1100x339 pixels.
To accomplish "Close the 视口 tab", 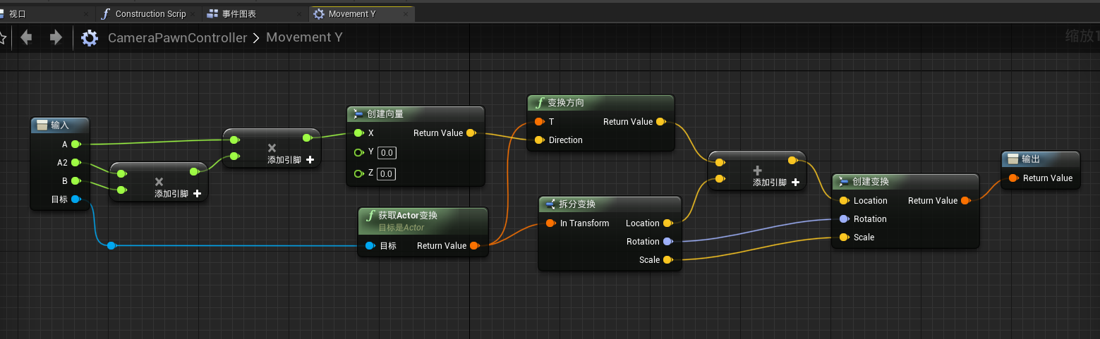I will (x=86, y=14).
